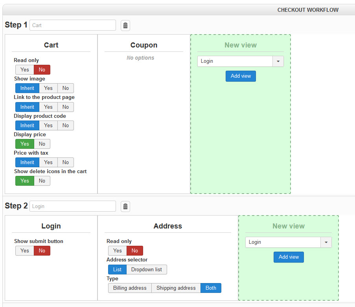This screenshot has height=307, width=355.
Task: Set Address Read only to Yes
Action: point(118,251)
